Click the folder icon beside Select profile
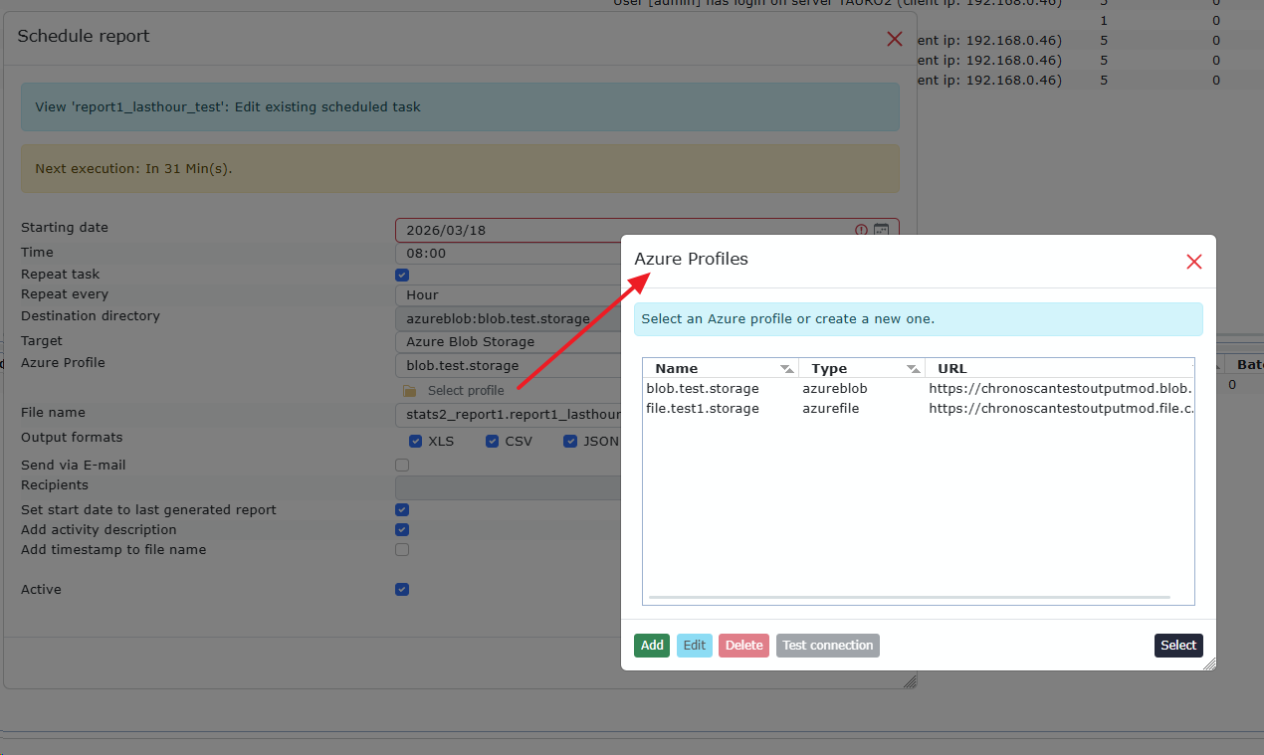 click(x=410, y=391)
